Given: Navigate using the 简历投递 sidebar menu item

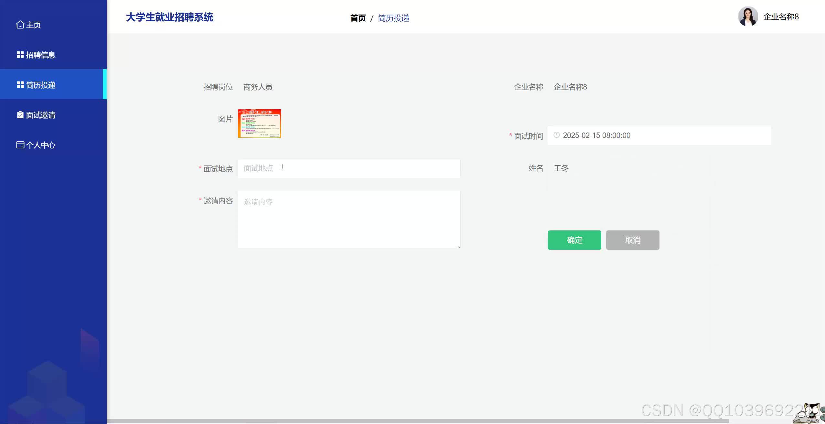Looking at the screenshot, I should [x=41, y=85].
